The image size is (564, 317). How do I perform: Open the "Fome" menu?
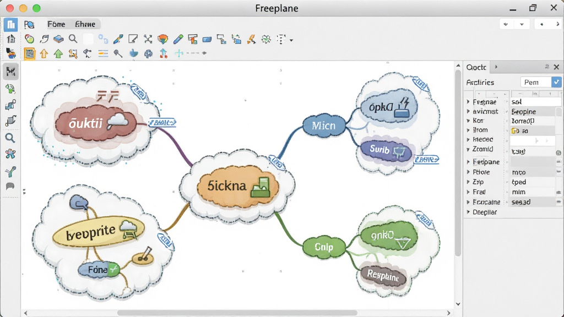pos(57,24)
